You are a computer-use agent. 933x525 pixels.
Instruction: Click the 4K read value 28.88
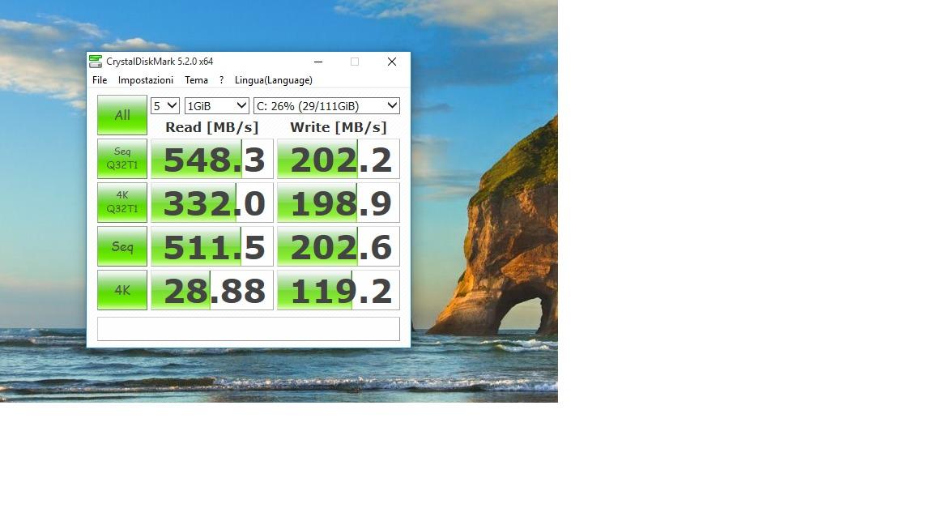point(212,290)
